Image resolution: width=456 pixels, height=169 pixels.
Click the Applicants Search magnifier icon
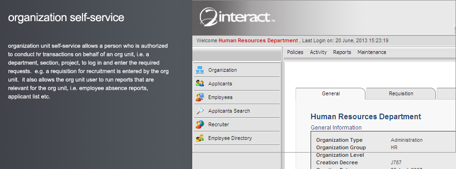point(200,111)
